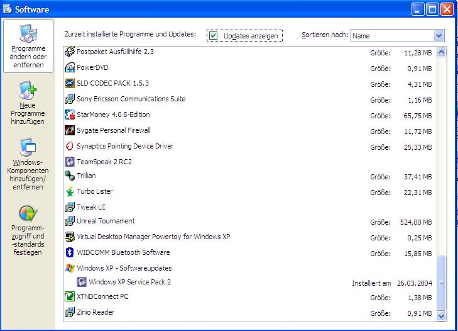The height and width of the screenshot is (331, 458).
Task: Click the Windows XP Service Pack 2 icon
Action: [82, 282]
